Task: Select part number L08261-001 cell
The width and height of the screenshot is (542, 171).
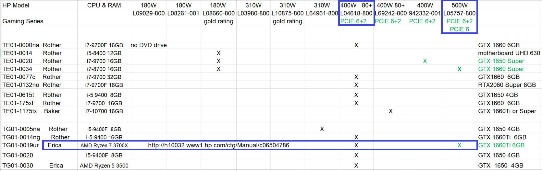Action: pos(183,13)
